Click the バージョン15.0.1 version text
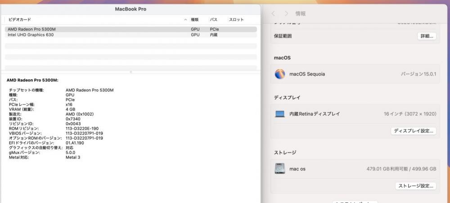 (418, 74)
